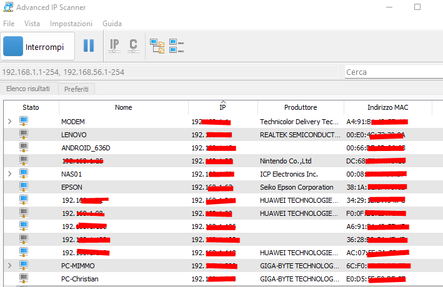Screen dimensions: 443x287
Task: Click ICP Electronics Inc. manufacturer cell
Action: click(289, 174)
